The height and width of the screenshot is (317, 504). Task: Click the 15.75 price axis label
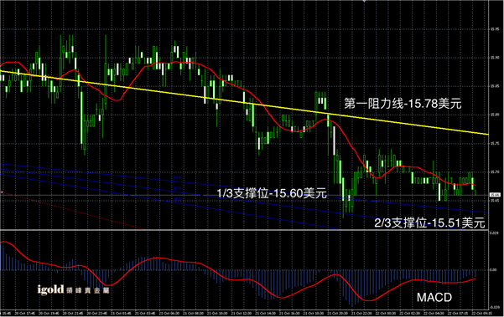click(495, 144)
